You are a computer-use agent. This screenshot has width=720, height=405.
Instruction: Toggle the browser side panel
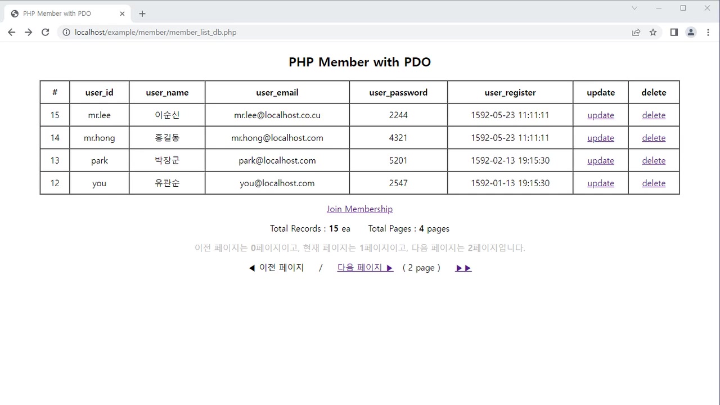(x=674, y=32)
